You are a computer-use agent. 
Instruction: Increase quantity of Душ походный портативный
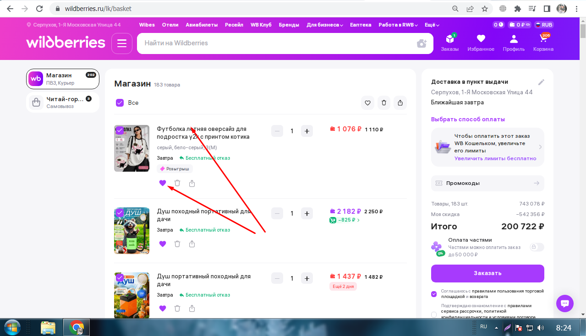click(x=307, y=213)
